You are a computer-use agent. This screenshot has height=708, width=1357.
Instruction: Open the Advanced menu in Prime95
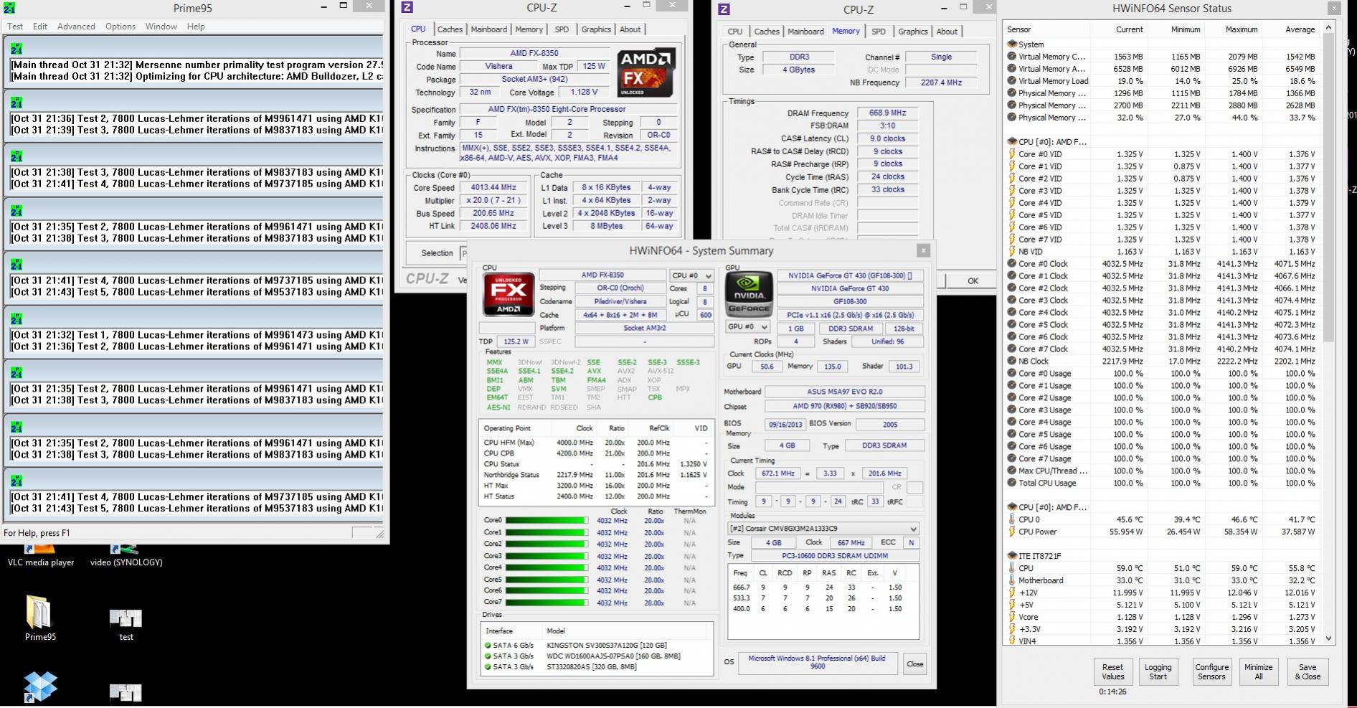[x=76, y=27]
